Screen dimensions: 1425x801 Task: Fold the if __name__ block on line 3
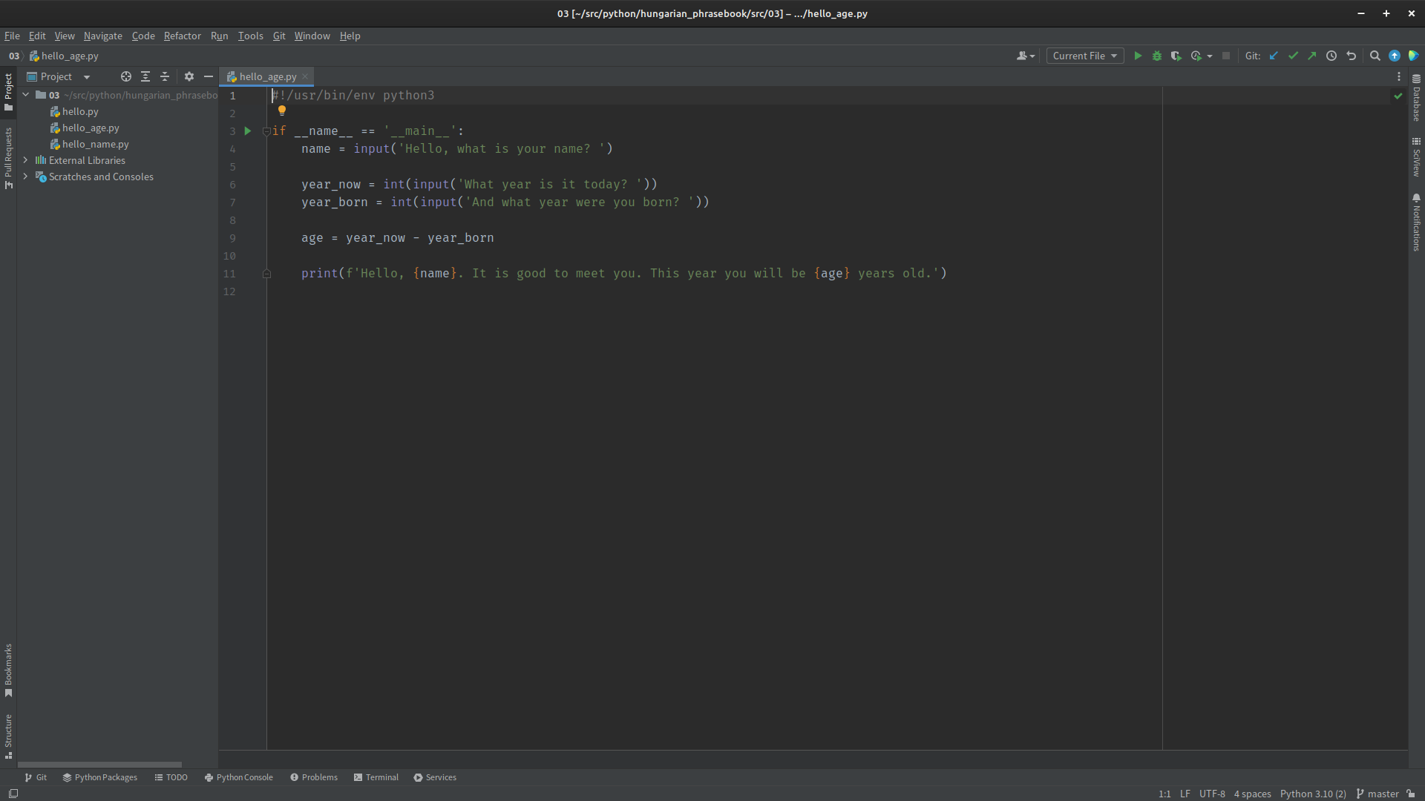point(266,131)
